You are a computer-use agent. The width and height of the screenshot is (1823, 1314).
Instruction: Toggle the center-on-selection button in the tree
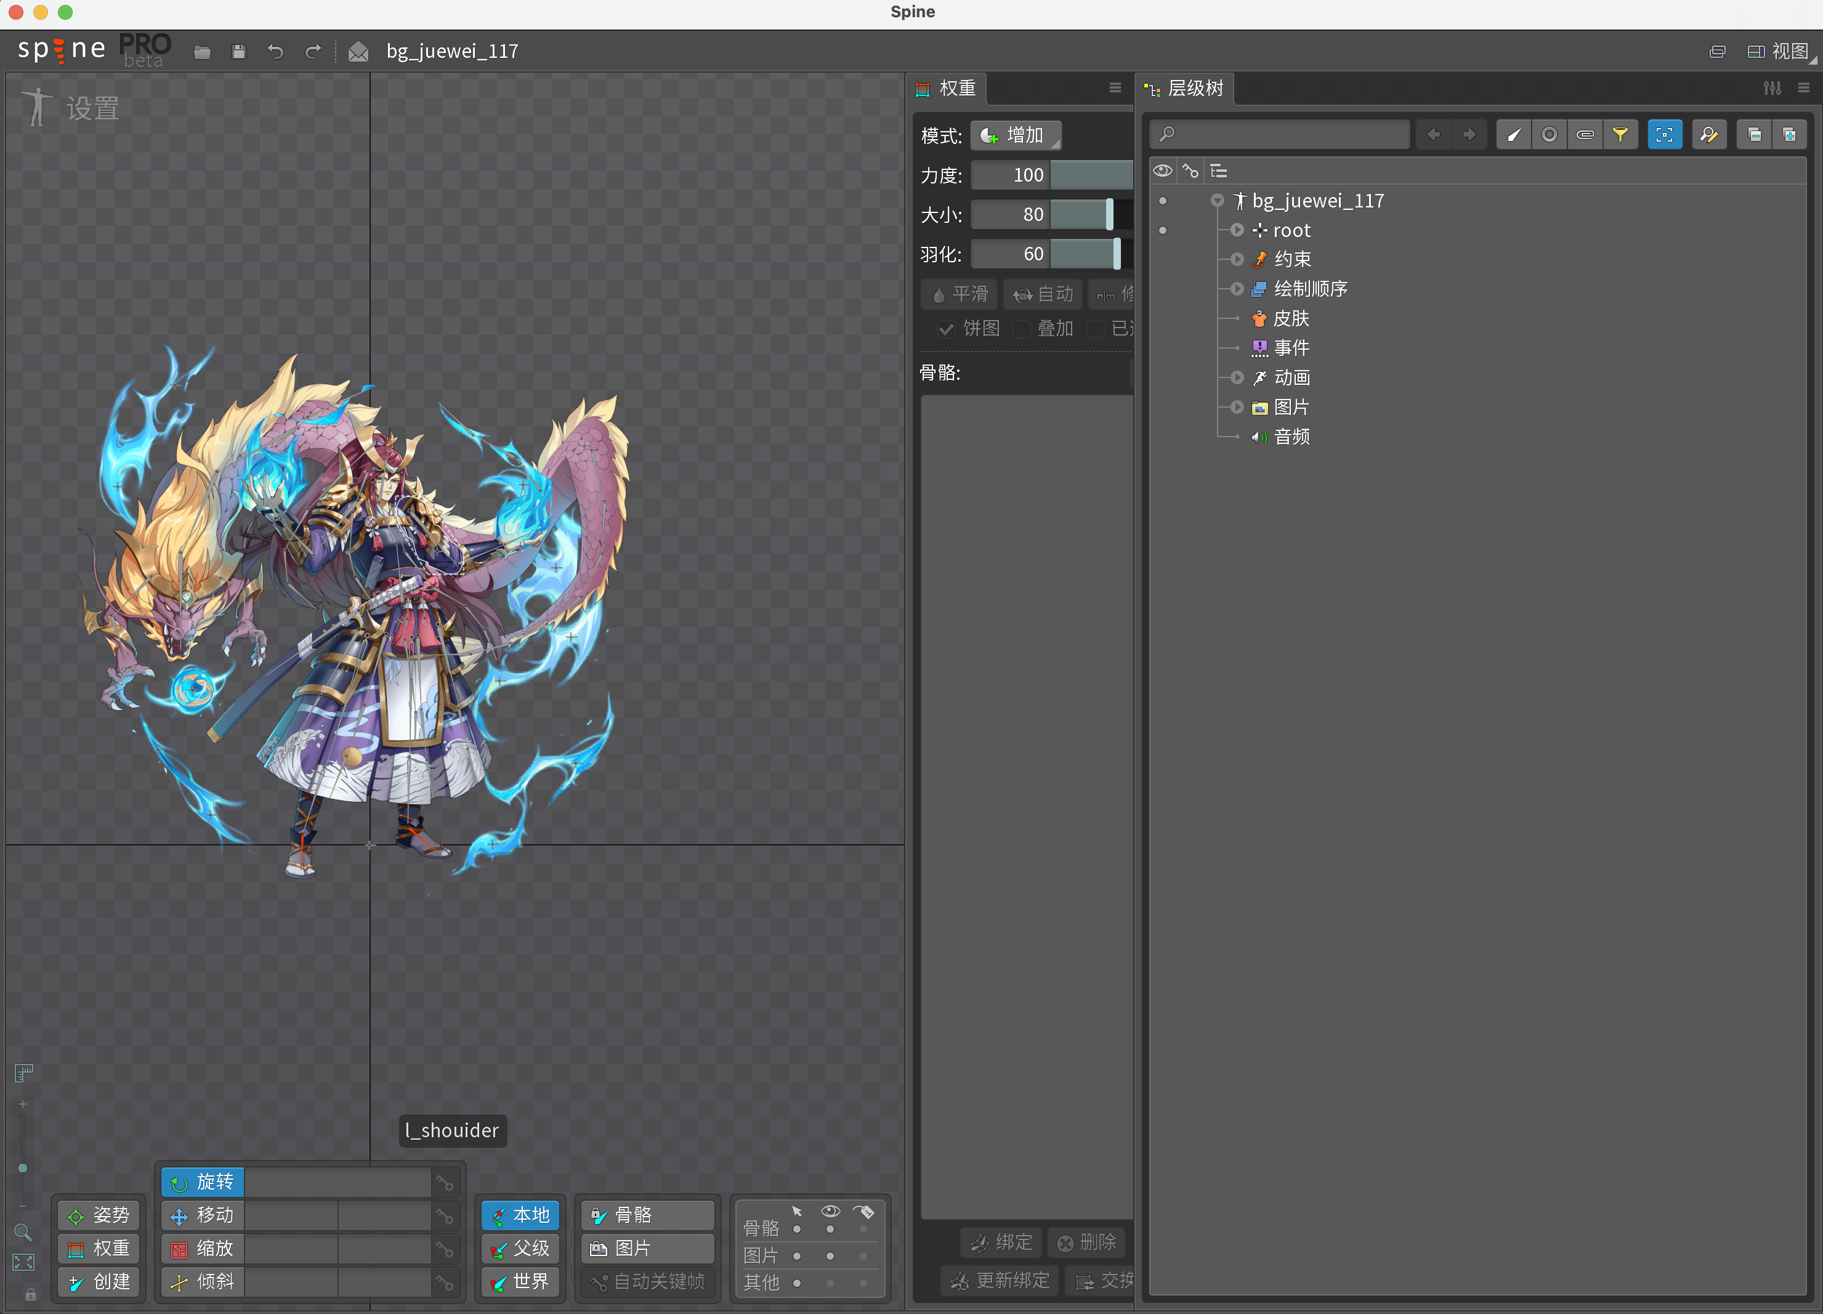click(1664, 135)
